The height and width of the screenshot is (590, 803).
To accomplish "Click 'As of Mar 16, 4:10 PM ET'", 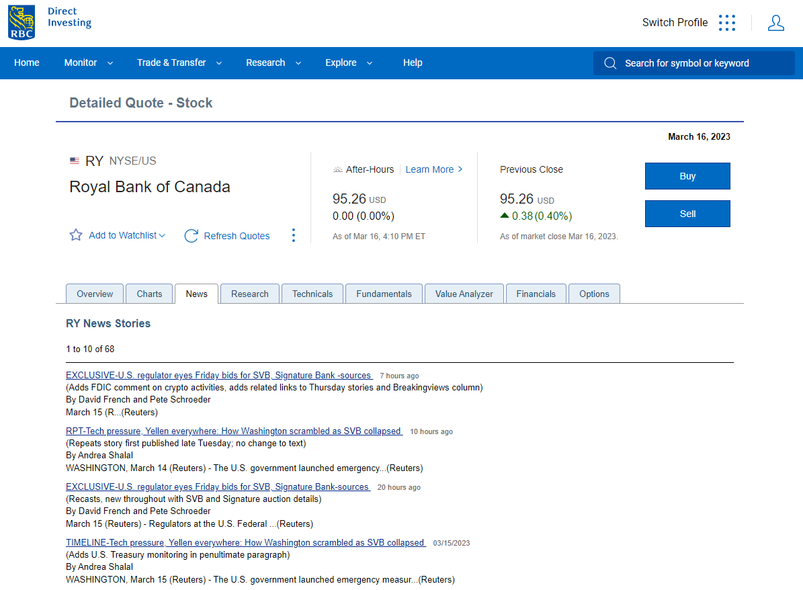I will 379,237.
